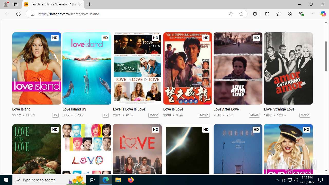329x185 pixels.
Task: Open Settings and more menu
Action: click(313, 14)
